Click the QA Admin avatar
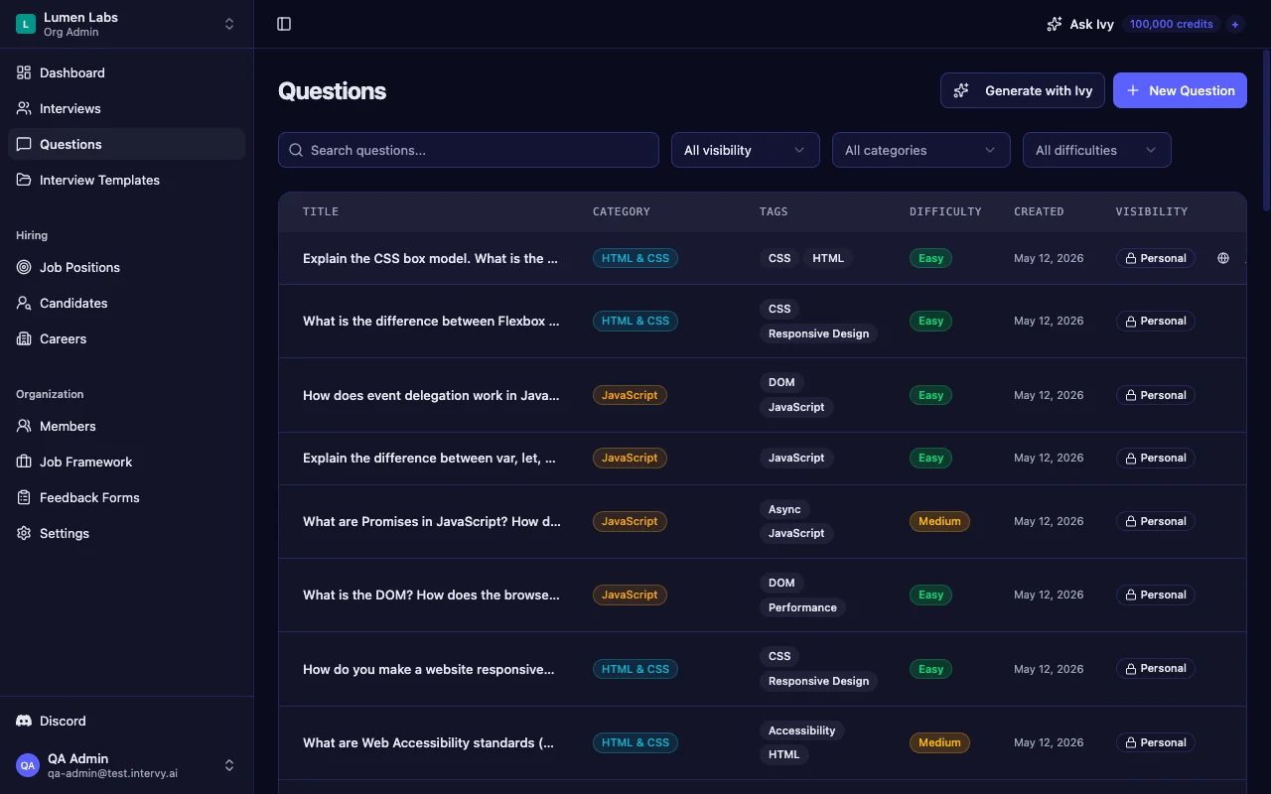 28,765
